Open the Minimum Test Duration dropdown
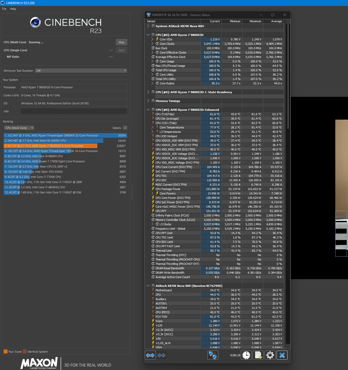 pyautogui.click(x=81, y=71)
